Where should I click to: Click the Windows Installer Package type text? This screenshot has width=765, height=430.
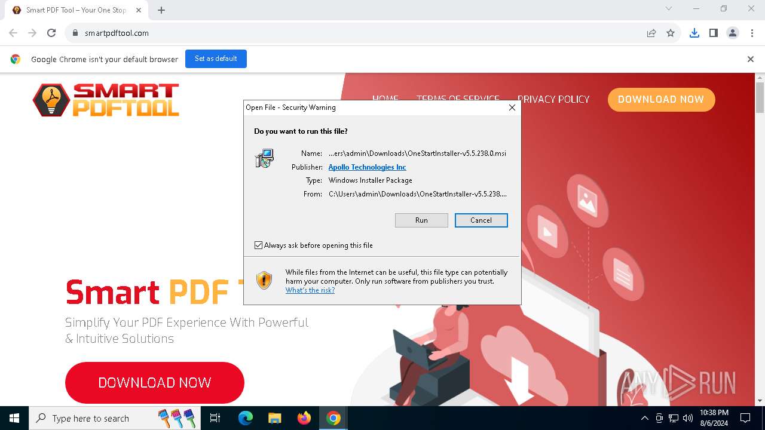[x=371, y=180]
